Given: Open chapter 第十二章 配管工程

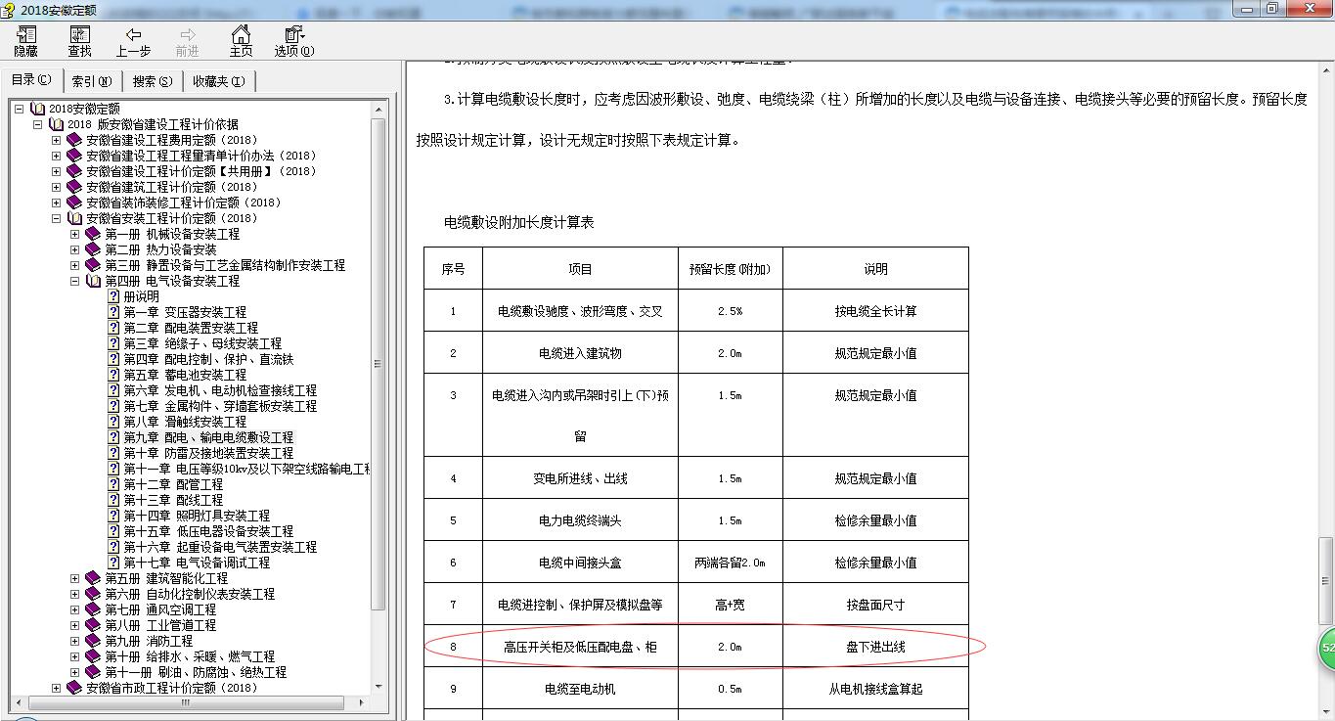Looking at the screenshot, I should (x=173, y=484).
